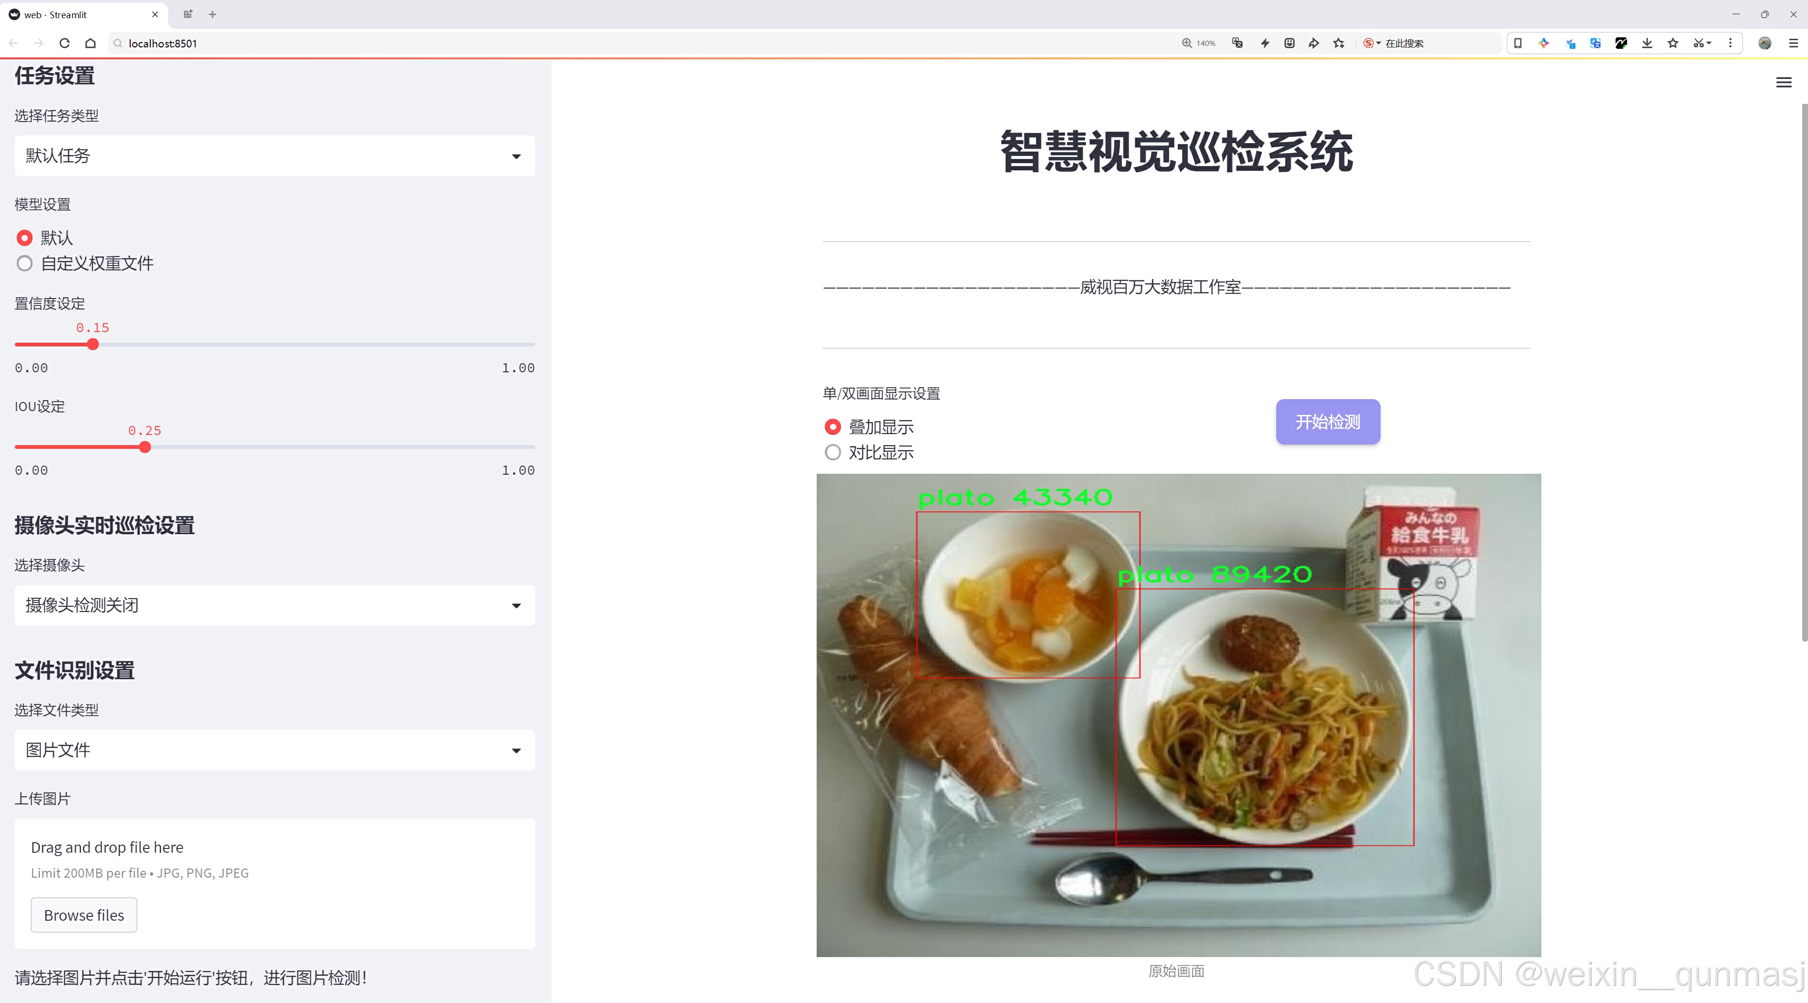Expand the 图片文件 file type dropdown
Image resolution: width=1808 pixels, height=1003 pixels.
274,750
